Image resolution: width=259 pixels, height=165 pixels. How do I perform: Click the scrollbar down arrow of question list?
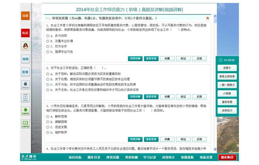(215, 149)
